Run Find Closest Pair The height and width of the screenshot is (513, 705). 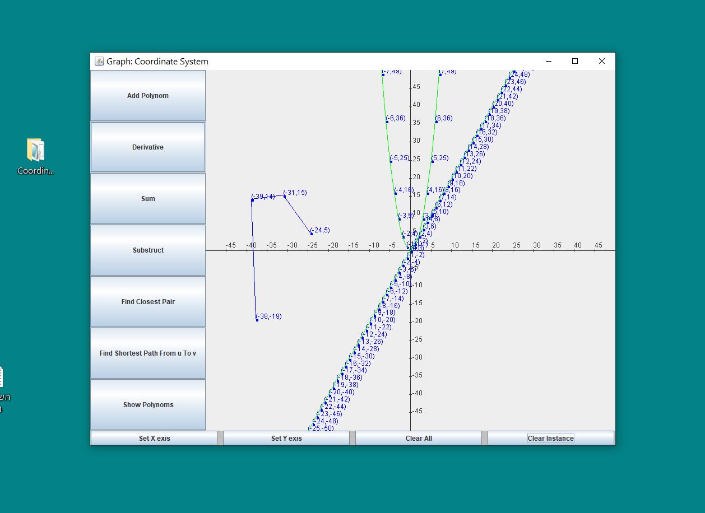pyautogui.click(x=147, y=301)
